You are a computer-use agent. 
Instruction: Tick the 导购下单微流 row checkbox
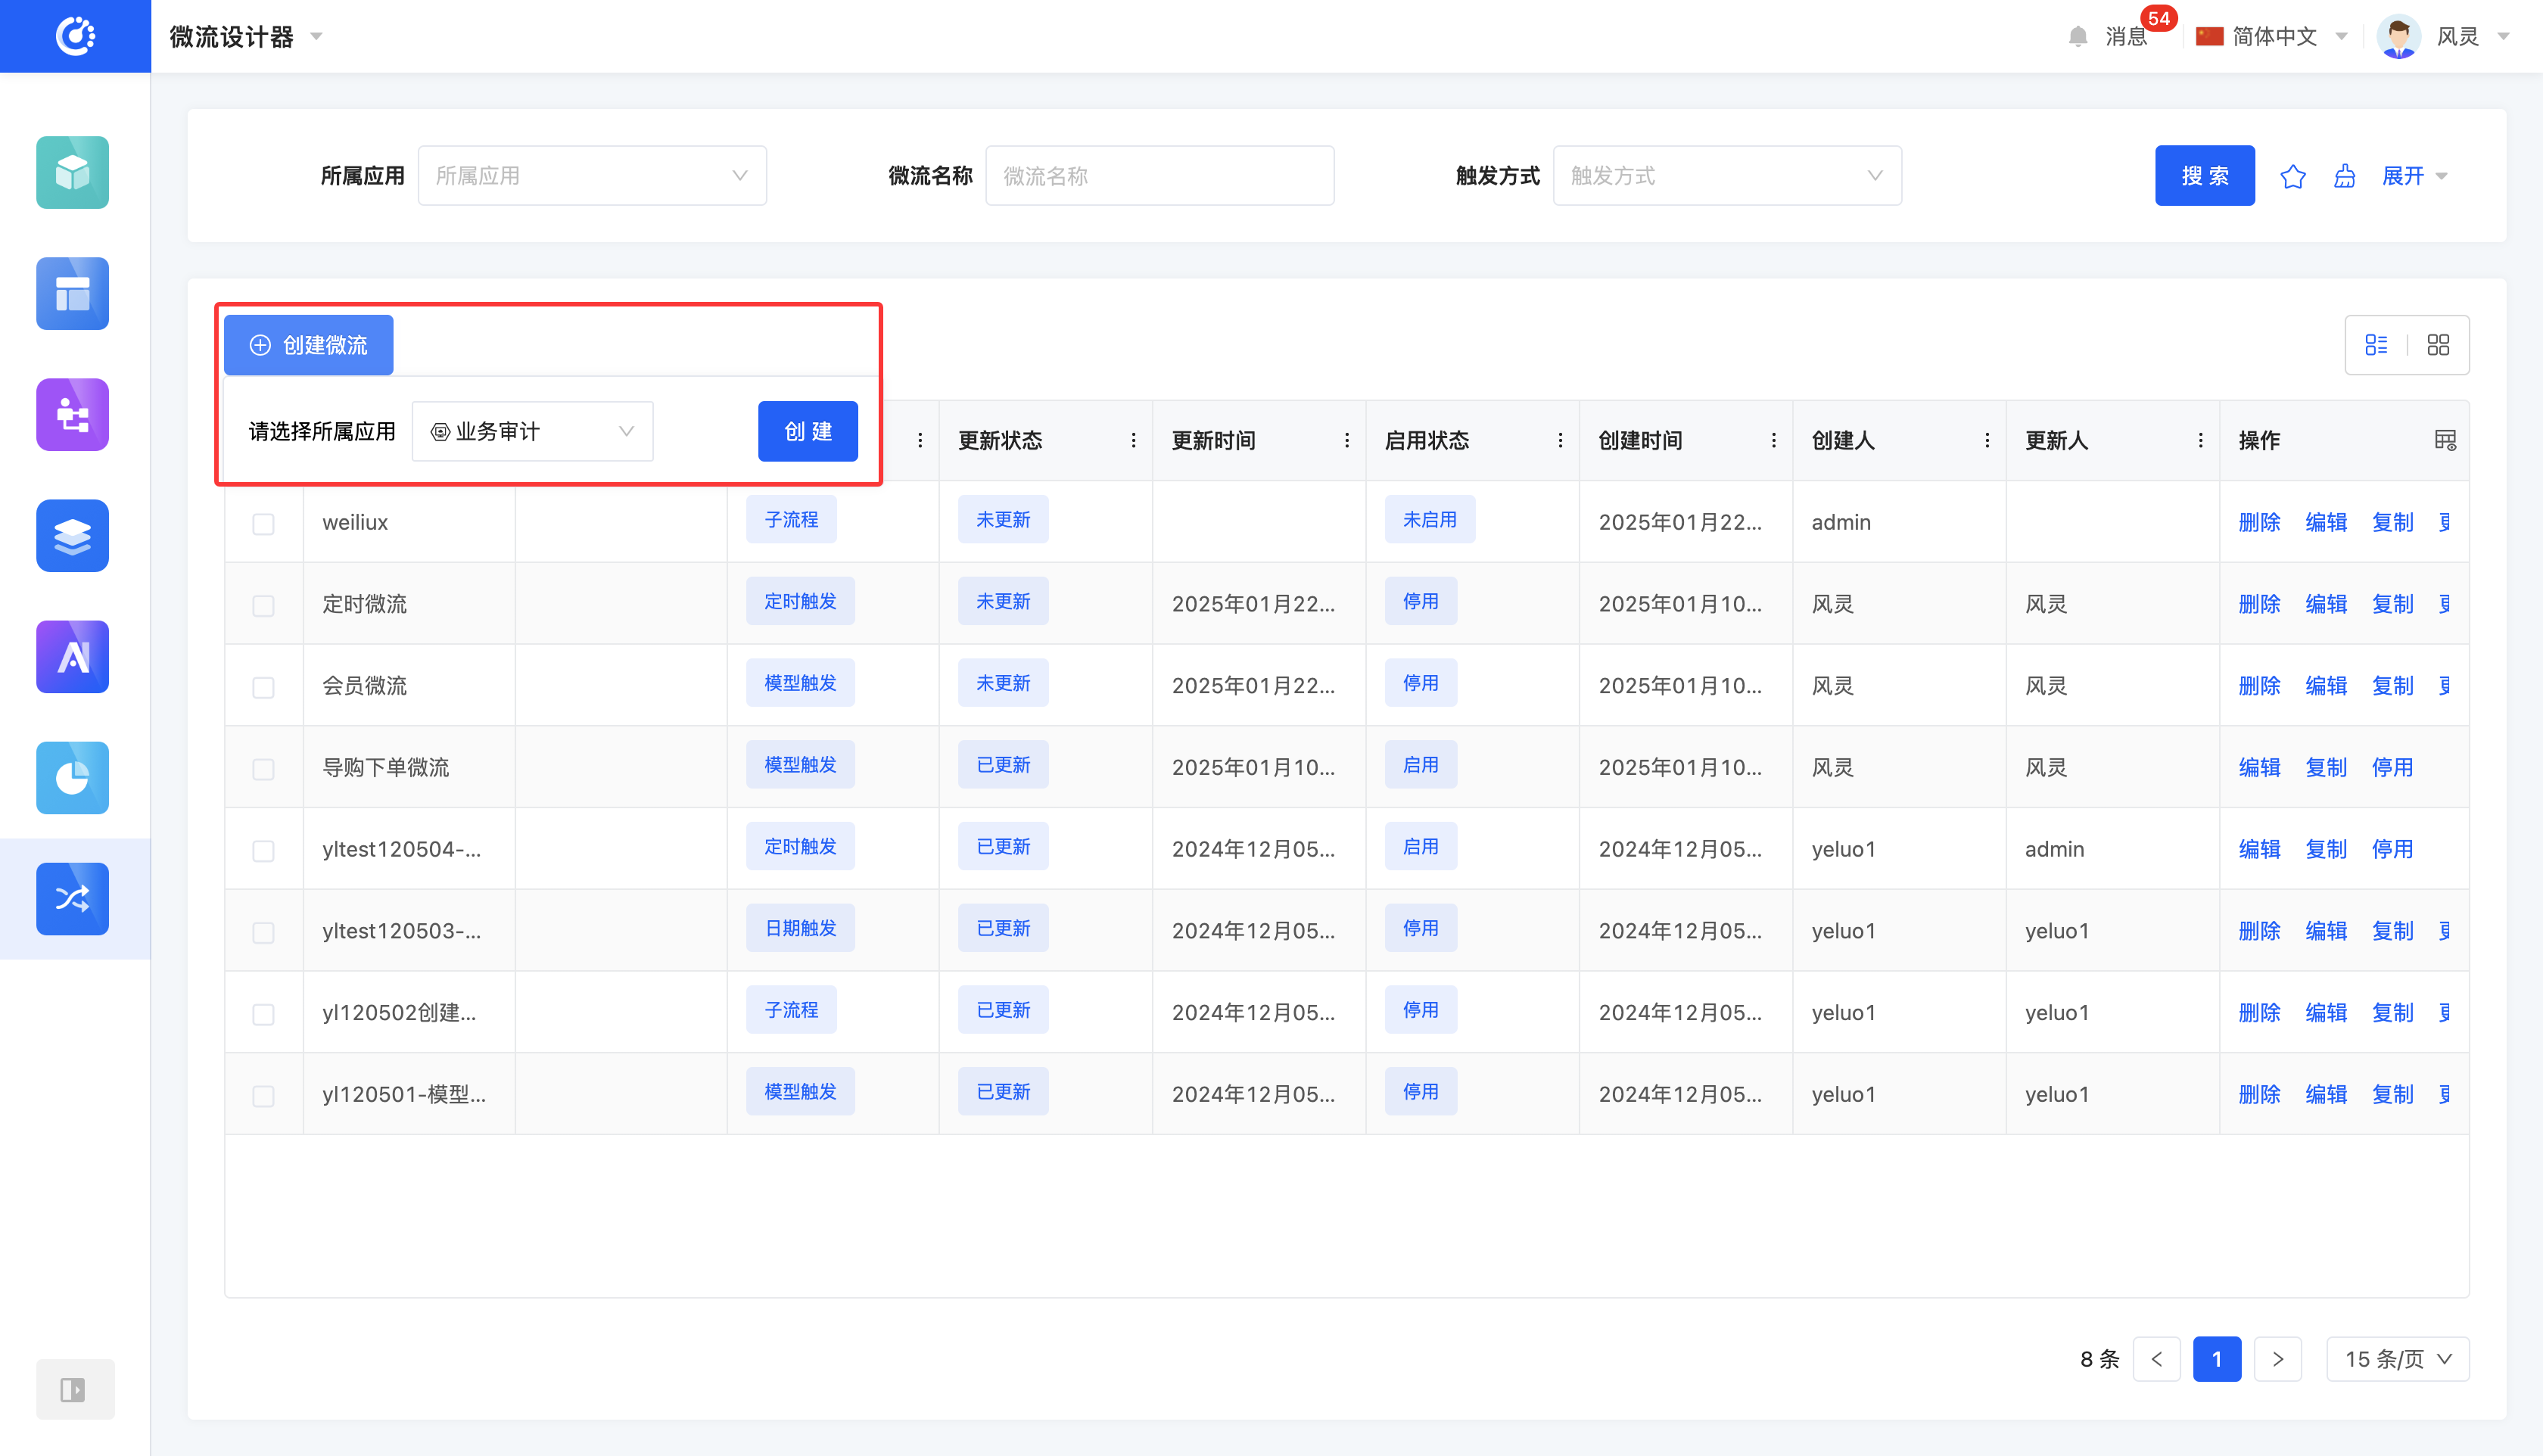263,769
